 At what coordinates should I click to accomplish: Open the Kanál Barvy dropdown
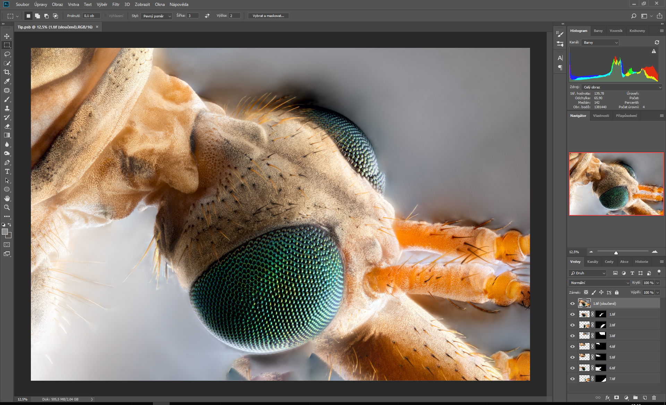coord(600,42)
